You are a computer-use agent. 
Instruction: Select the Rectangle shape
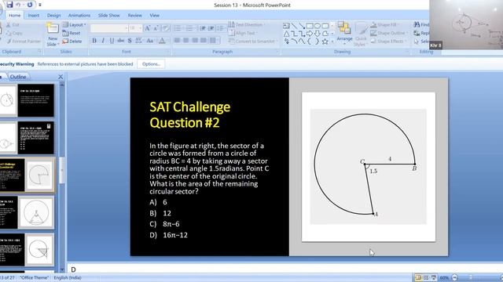[310, 26]
